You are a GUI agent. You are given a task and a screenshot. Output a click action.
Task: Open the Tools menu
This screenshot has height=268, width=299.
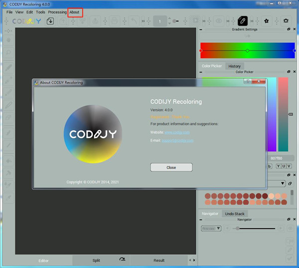tap(40, 12)
